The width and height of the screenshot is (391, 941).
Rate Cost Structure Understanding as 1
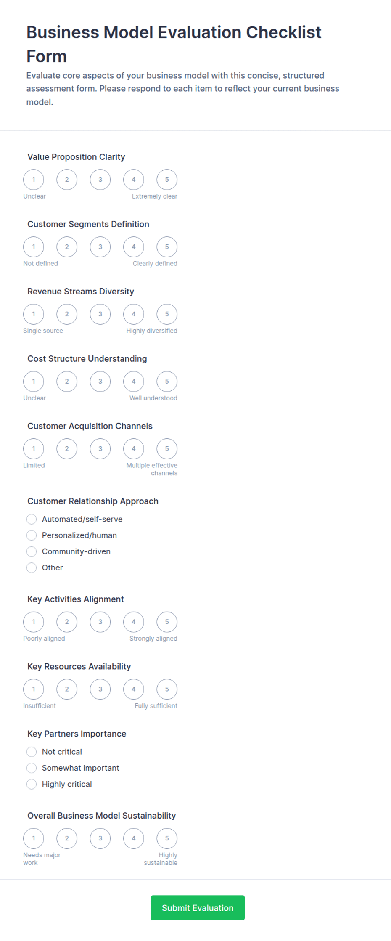34,382
